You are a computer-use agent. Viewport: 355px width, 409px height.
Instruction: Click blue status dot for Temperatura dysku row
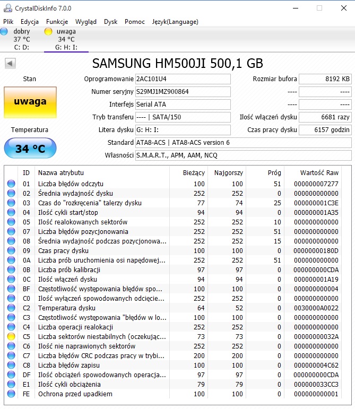click(11, 308)
